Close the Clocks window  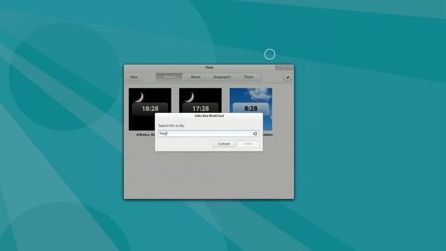tap(290, 68)
